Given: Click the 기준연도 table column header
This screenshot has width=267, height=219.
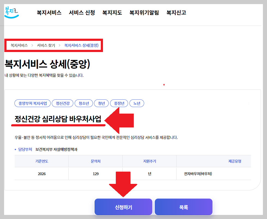Looking at the screenshot, I should (41, 161).
